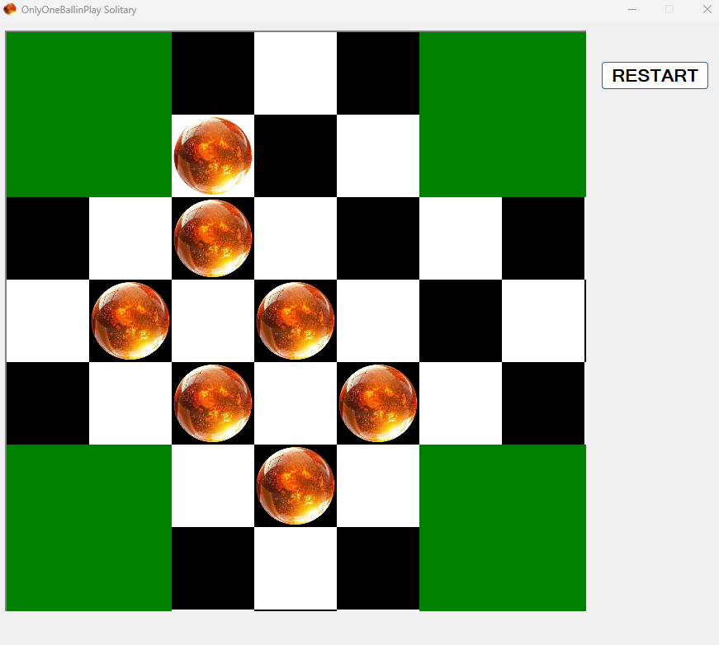Click the white square at far right of middle row
719x645 pixels.
pyautogui.click(x=543, y=320)
